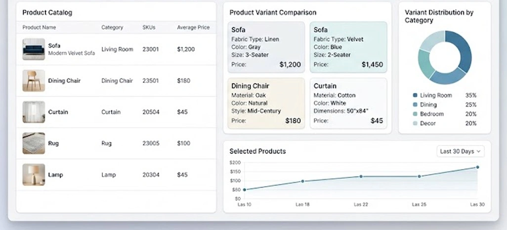Click the Las 18 chart data point
Screen dimensions: 507x230
point(302,181)
